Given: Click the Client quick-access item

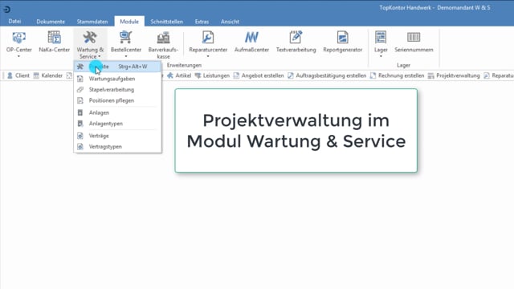Looking at the screenshot, I should click(18, 75).
